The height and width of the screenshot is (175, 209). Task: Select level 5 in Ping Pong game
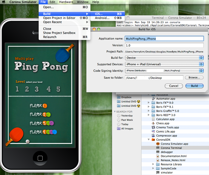tap(58, 89)
